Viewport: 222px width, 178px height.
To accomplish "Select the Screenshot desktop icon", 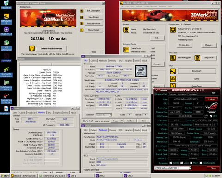I will click(x=6, y=57).
